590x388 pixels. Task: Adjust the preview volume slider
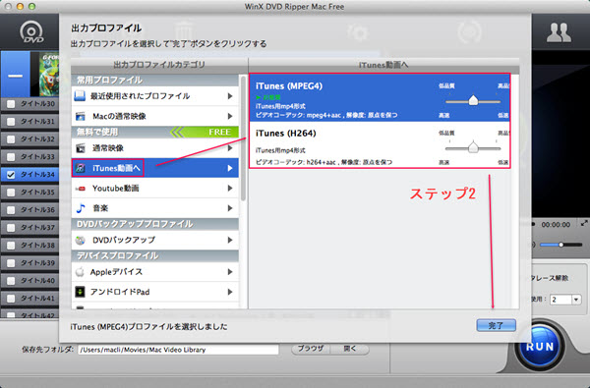[x=561, y=245]
